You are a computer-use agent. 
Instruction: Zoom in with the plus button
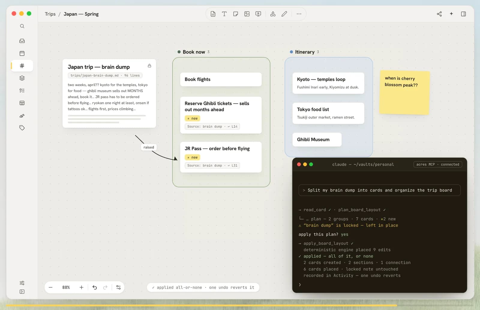click(81, 287)
